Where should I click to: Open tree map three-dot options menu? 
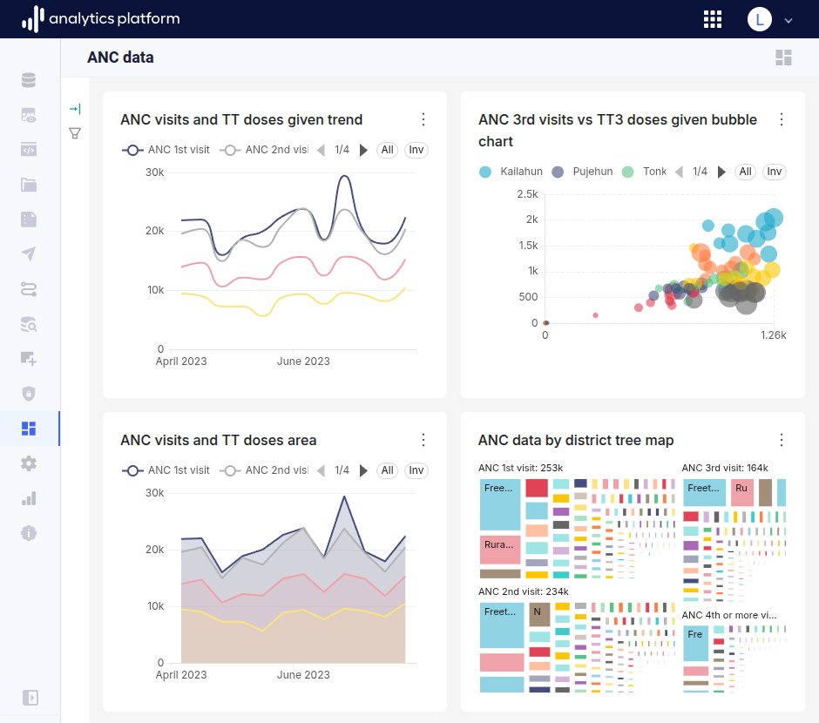[x=782, y=440]
